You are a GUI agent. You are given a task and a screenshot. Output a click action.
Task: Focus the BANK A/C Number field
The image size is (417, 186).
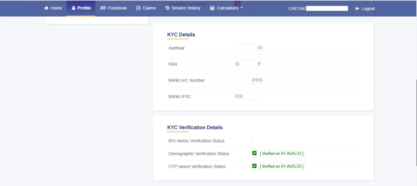pyautogui.click(x=248, y=80)
